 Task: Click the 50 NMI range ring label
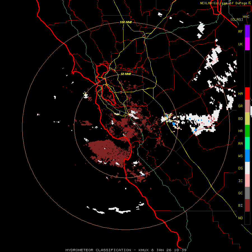(126, 74)
